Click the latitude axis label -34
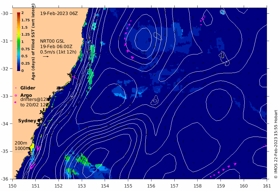 coord(4,124)
